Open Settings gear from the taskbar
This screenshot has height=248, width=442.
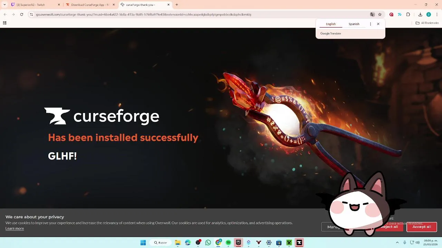269,243
